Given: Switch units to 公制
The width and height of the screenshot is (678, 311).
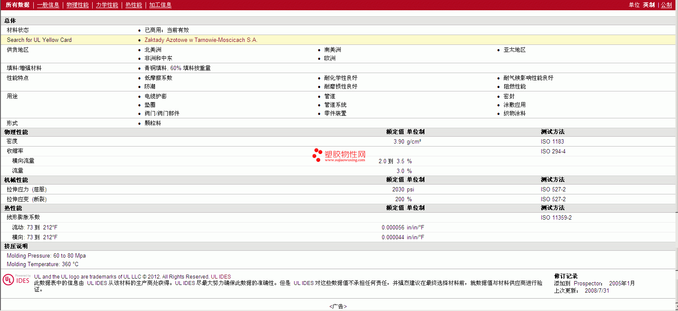Looking at the screenshot, I should click(x=666, y=5).
